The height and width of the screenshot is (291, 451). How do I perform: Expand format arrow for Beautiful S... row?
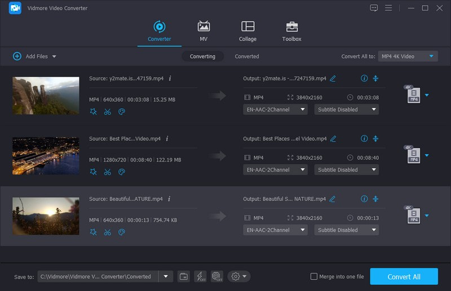427,216
